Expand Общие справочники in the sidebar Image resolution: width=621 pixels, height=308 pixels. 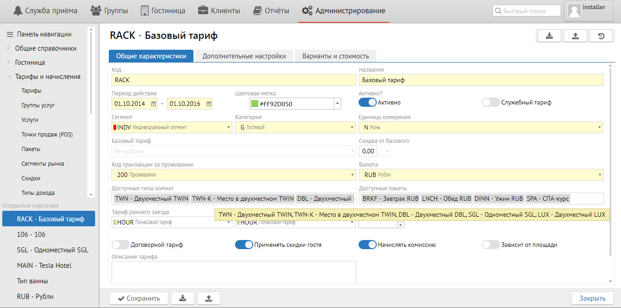tap(9, 48)
